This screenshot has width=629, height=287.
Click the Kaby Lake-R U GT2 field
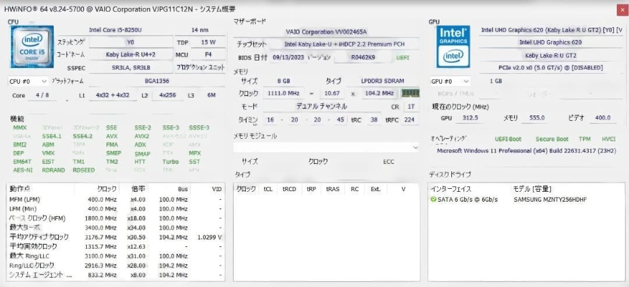coord(550,55)
